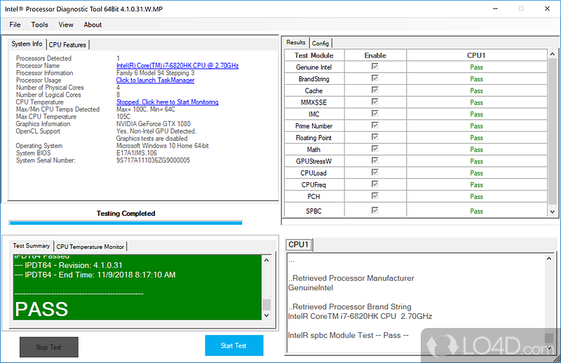Click the launch TaskManager link
This screenshot has height=363, width=561.
156,81
